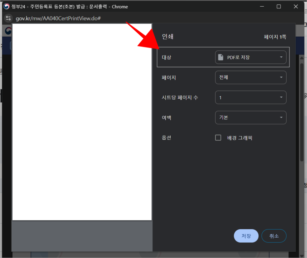
Task: Click the site information icon in address bar
Action: pyautogui.click(x=8, y=18)
